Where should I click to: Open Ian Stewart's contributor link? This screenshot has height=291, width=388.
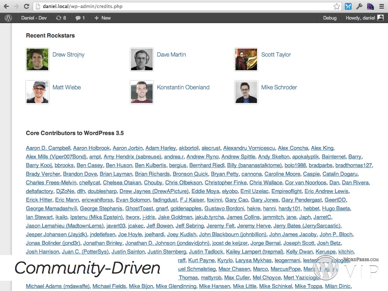pos(39,217)
